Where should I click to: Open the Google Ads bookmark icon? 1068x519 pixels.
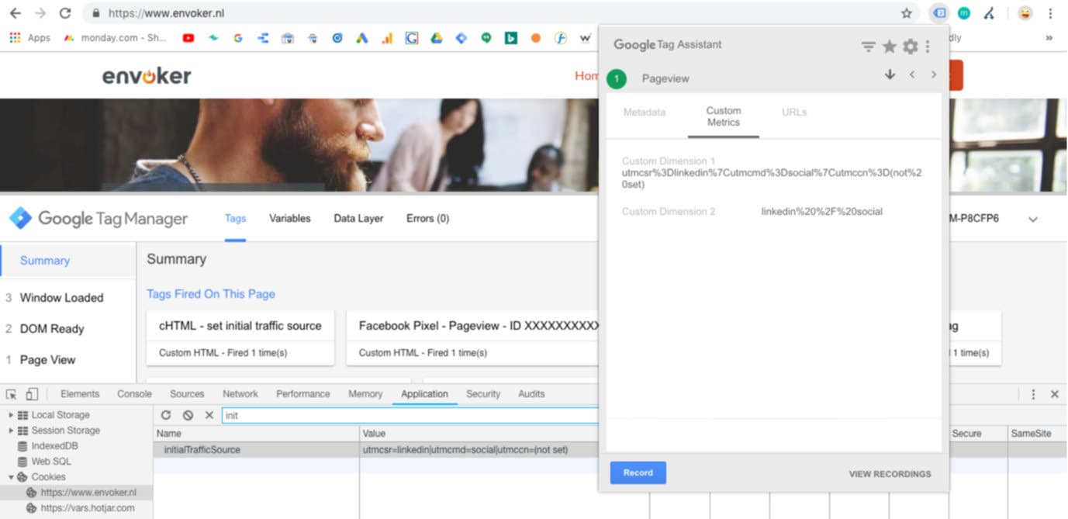(x=361, y=37)
